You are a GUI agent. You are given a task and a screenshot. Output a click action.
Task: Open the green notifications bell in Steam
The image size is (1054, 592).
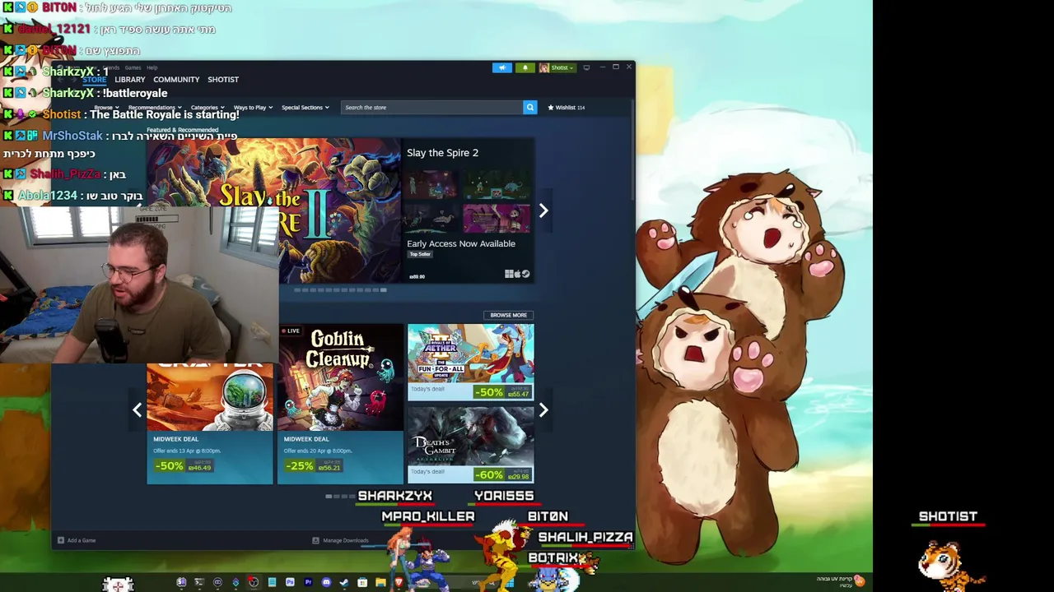click(x=525, y=67)
